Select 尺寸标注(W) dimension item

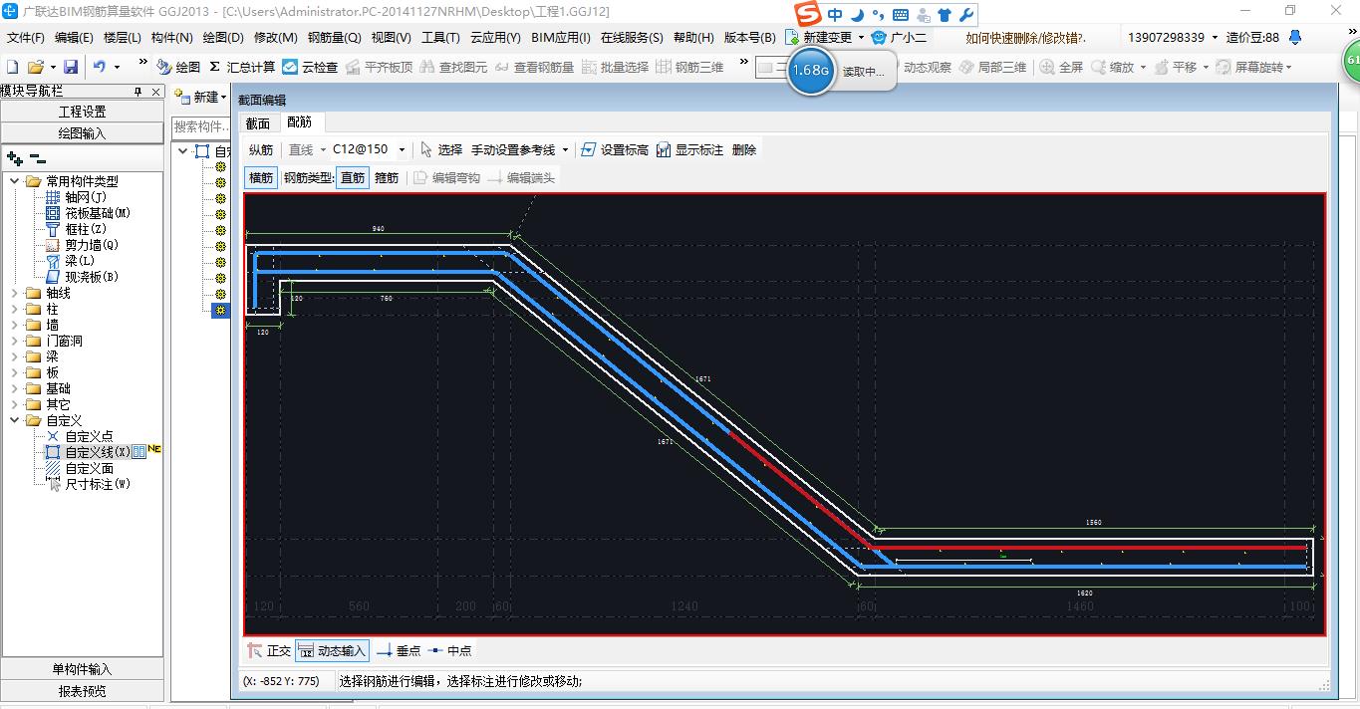point(88,484)
